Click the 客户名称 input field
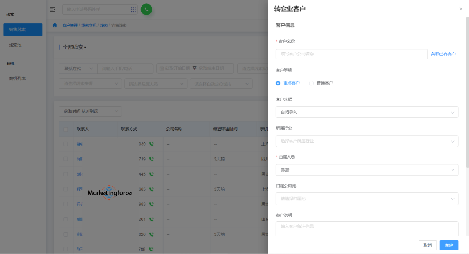Viewport: 469px width, 254px height. [351, 54]
